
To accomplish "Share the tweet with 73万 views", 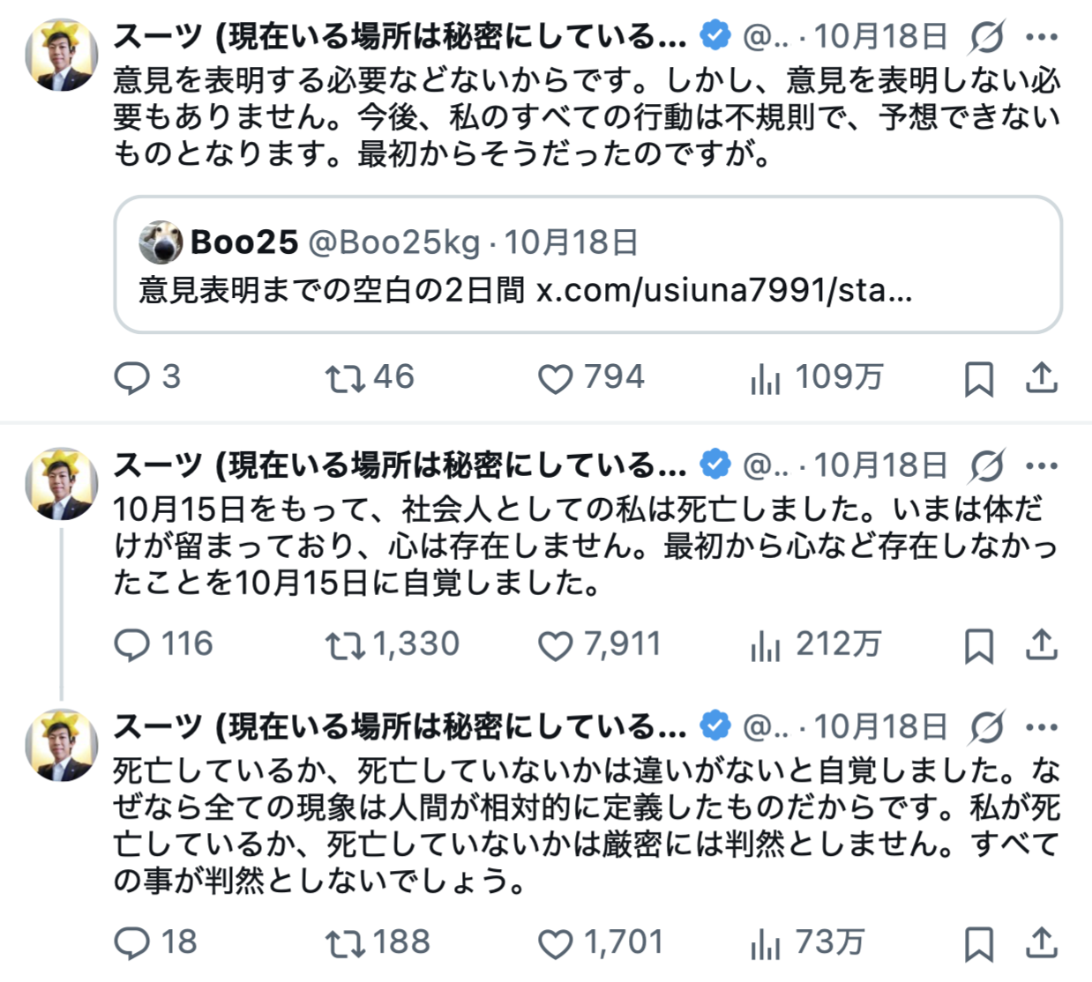I will point(1042,942).
